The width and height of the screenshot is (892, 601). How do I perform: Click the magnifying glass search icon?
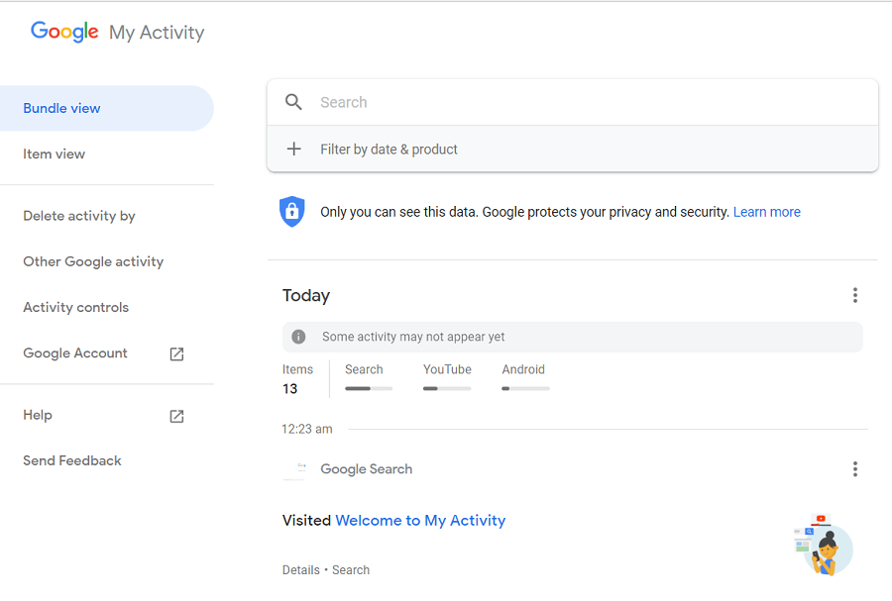click(293, 102)
